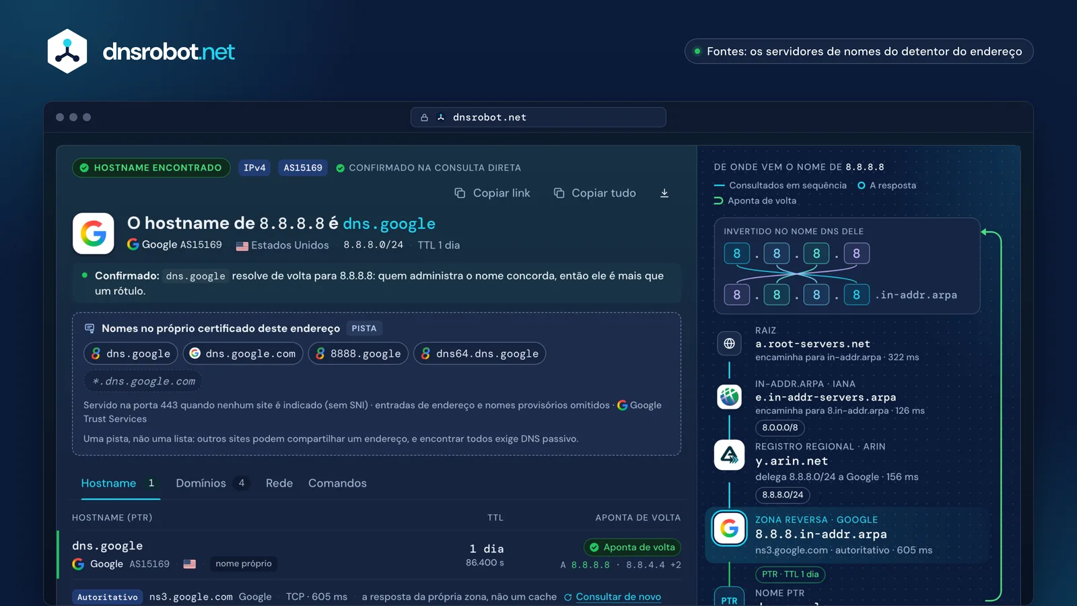Click the dnsrobot.net address bar field

click(538, 117)
